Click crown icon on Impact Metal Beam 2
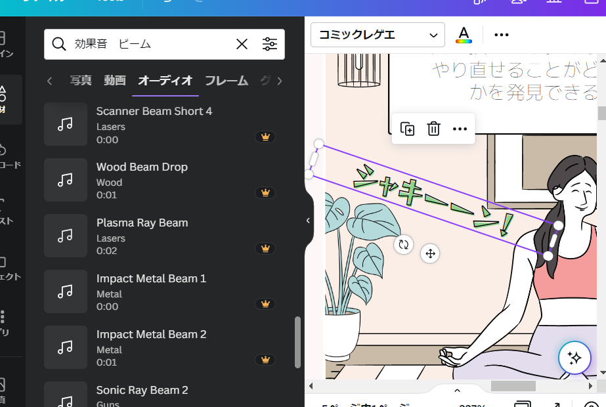 [x=265, y=360]
